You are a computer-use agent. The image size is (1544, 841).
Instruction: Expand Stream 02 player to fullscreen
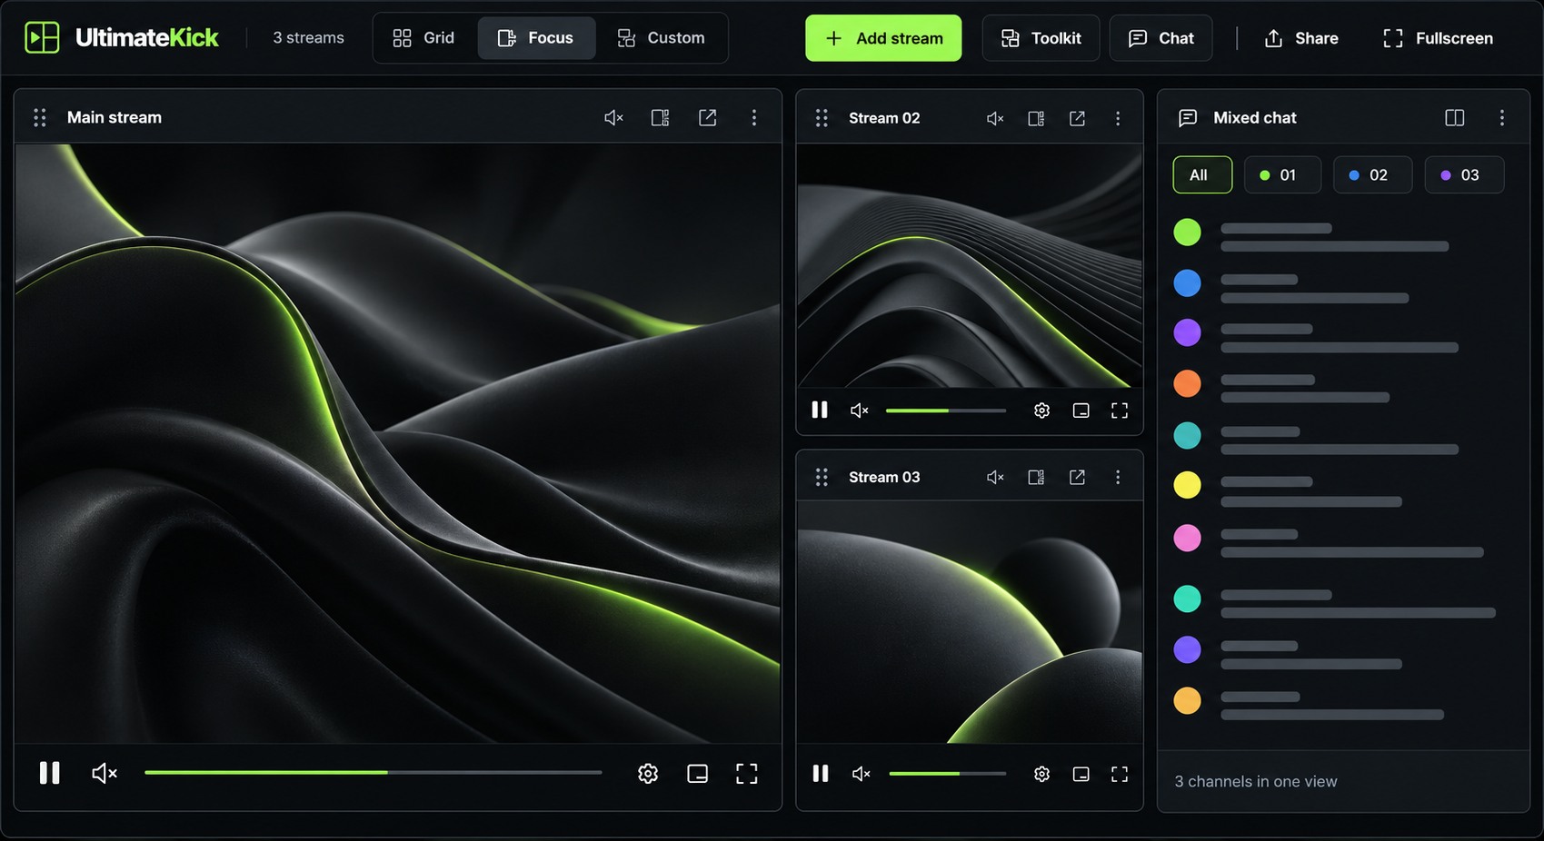tap(1120, 411)
